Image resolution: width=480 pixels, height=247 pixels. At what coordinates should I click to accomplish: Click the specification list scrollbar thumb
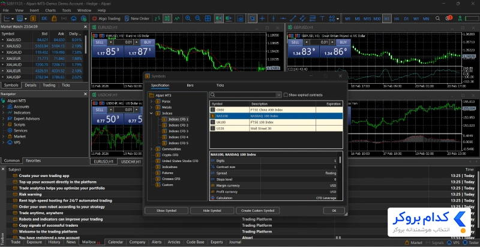click(340, 160)
